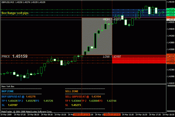Click the white 1.45159 current price tag
175x117 pixels.
click(x=171, y=20)
